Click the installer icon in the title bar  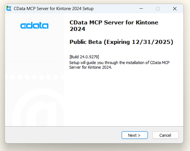[9, 8]
